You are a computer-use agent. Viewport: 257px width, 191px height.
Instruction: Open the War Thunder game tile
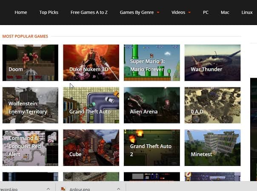point(213,63)
